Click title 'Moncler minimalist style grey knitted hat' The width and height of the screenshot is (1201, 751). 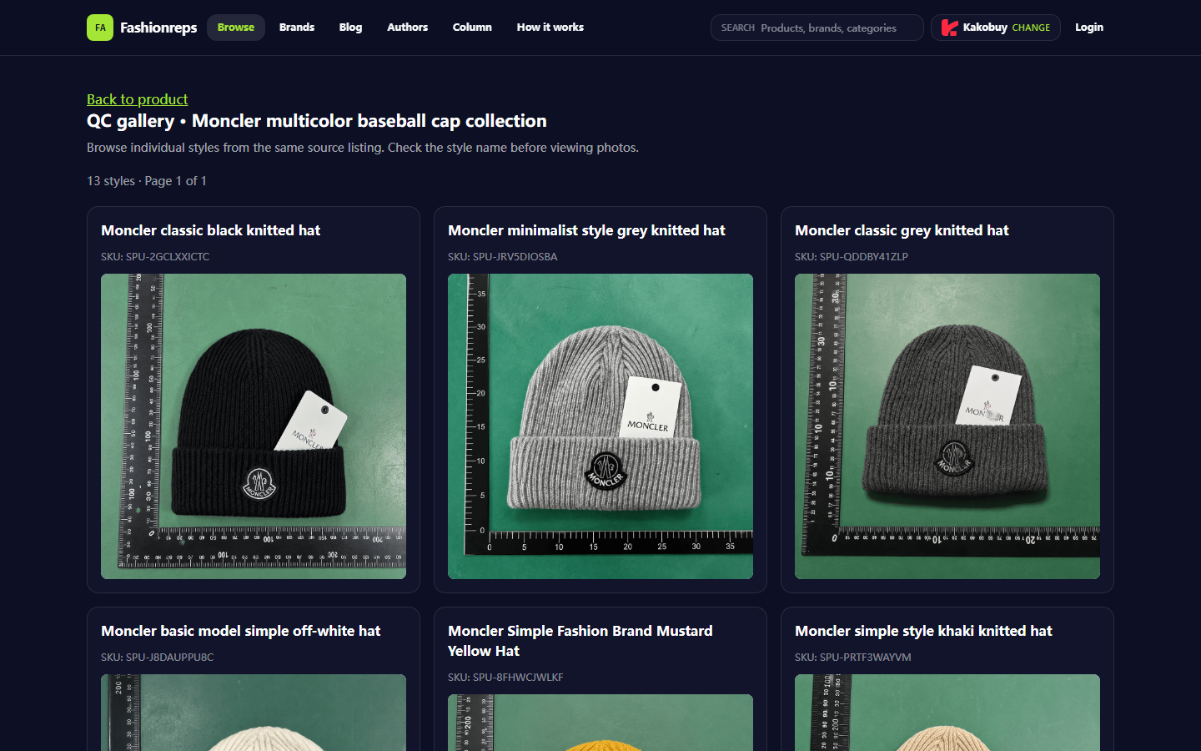(x=586, y=230)
